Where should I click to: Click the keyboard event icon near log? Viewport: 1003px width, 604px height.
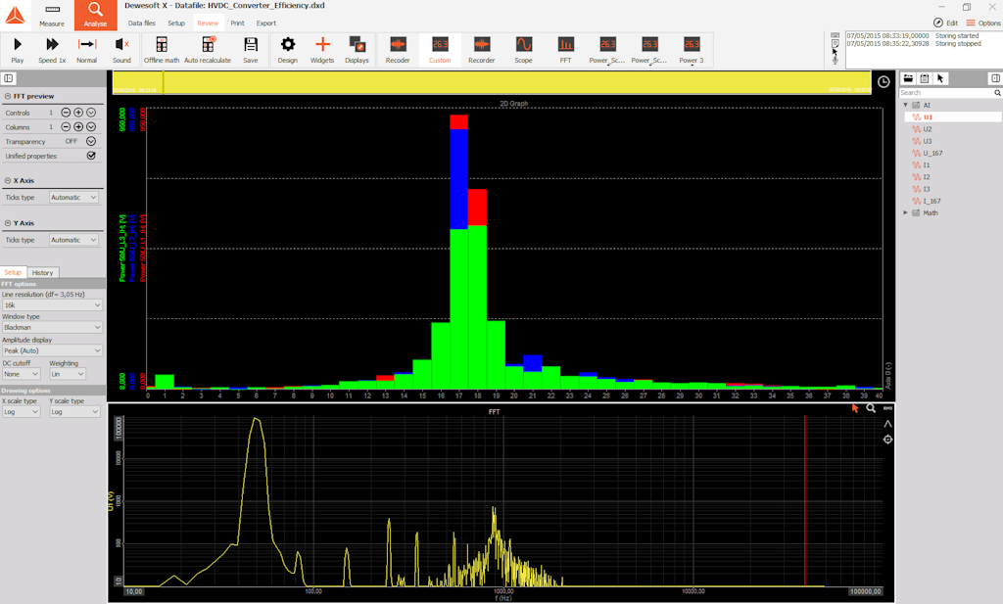click(x=835, y=35)
